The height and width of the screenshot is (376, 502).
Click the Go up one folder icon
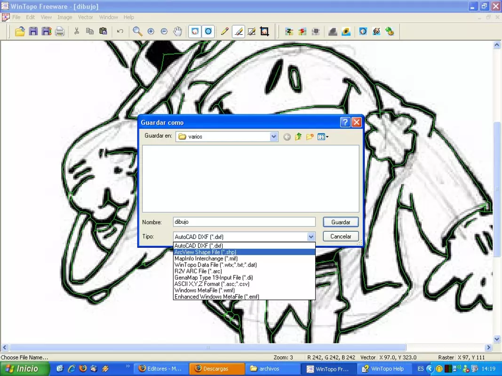click(298, 137)
